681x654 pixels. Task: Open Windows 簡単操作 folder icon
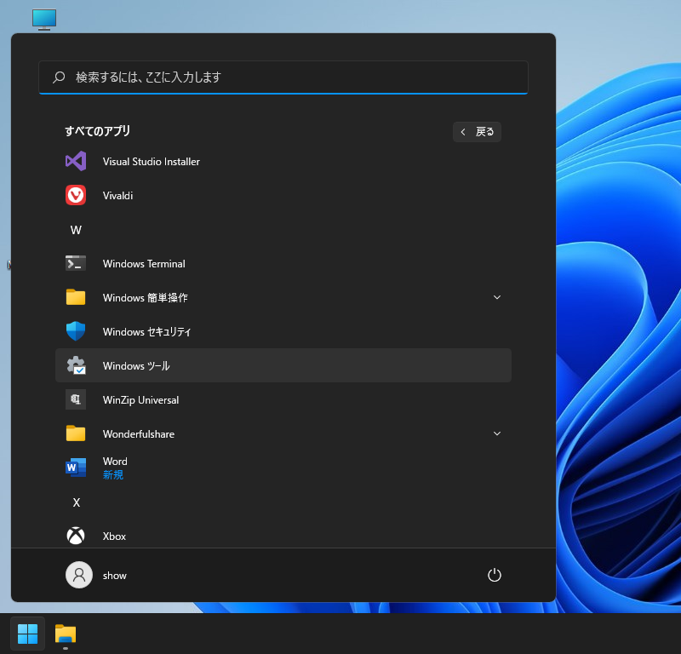click(x=76, y=297)
